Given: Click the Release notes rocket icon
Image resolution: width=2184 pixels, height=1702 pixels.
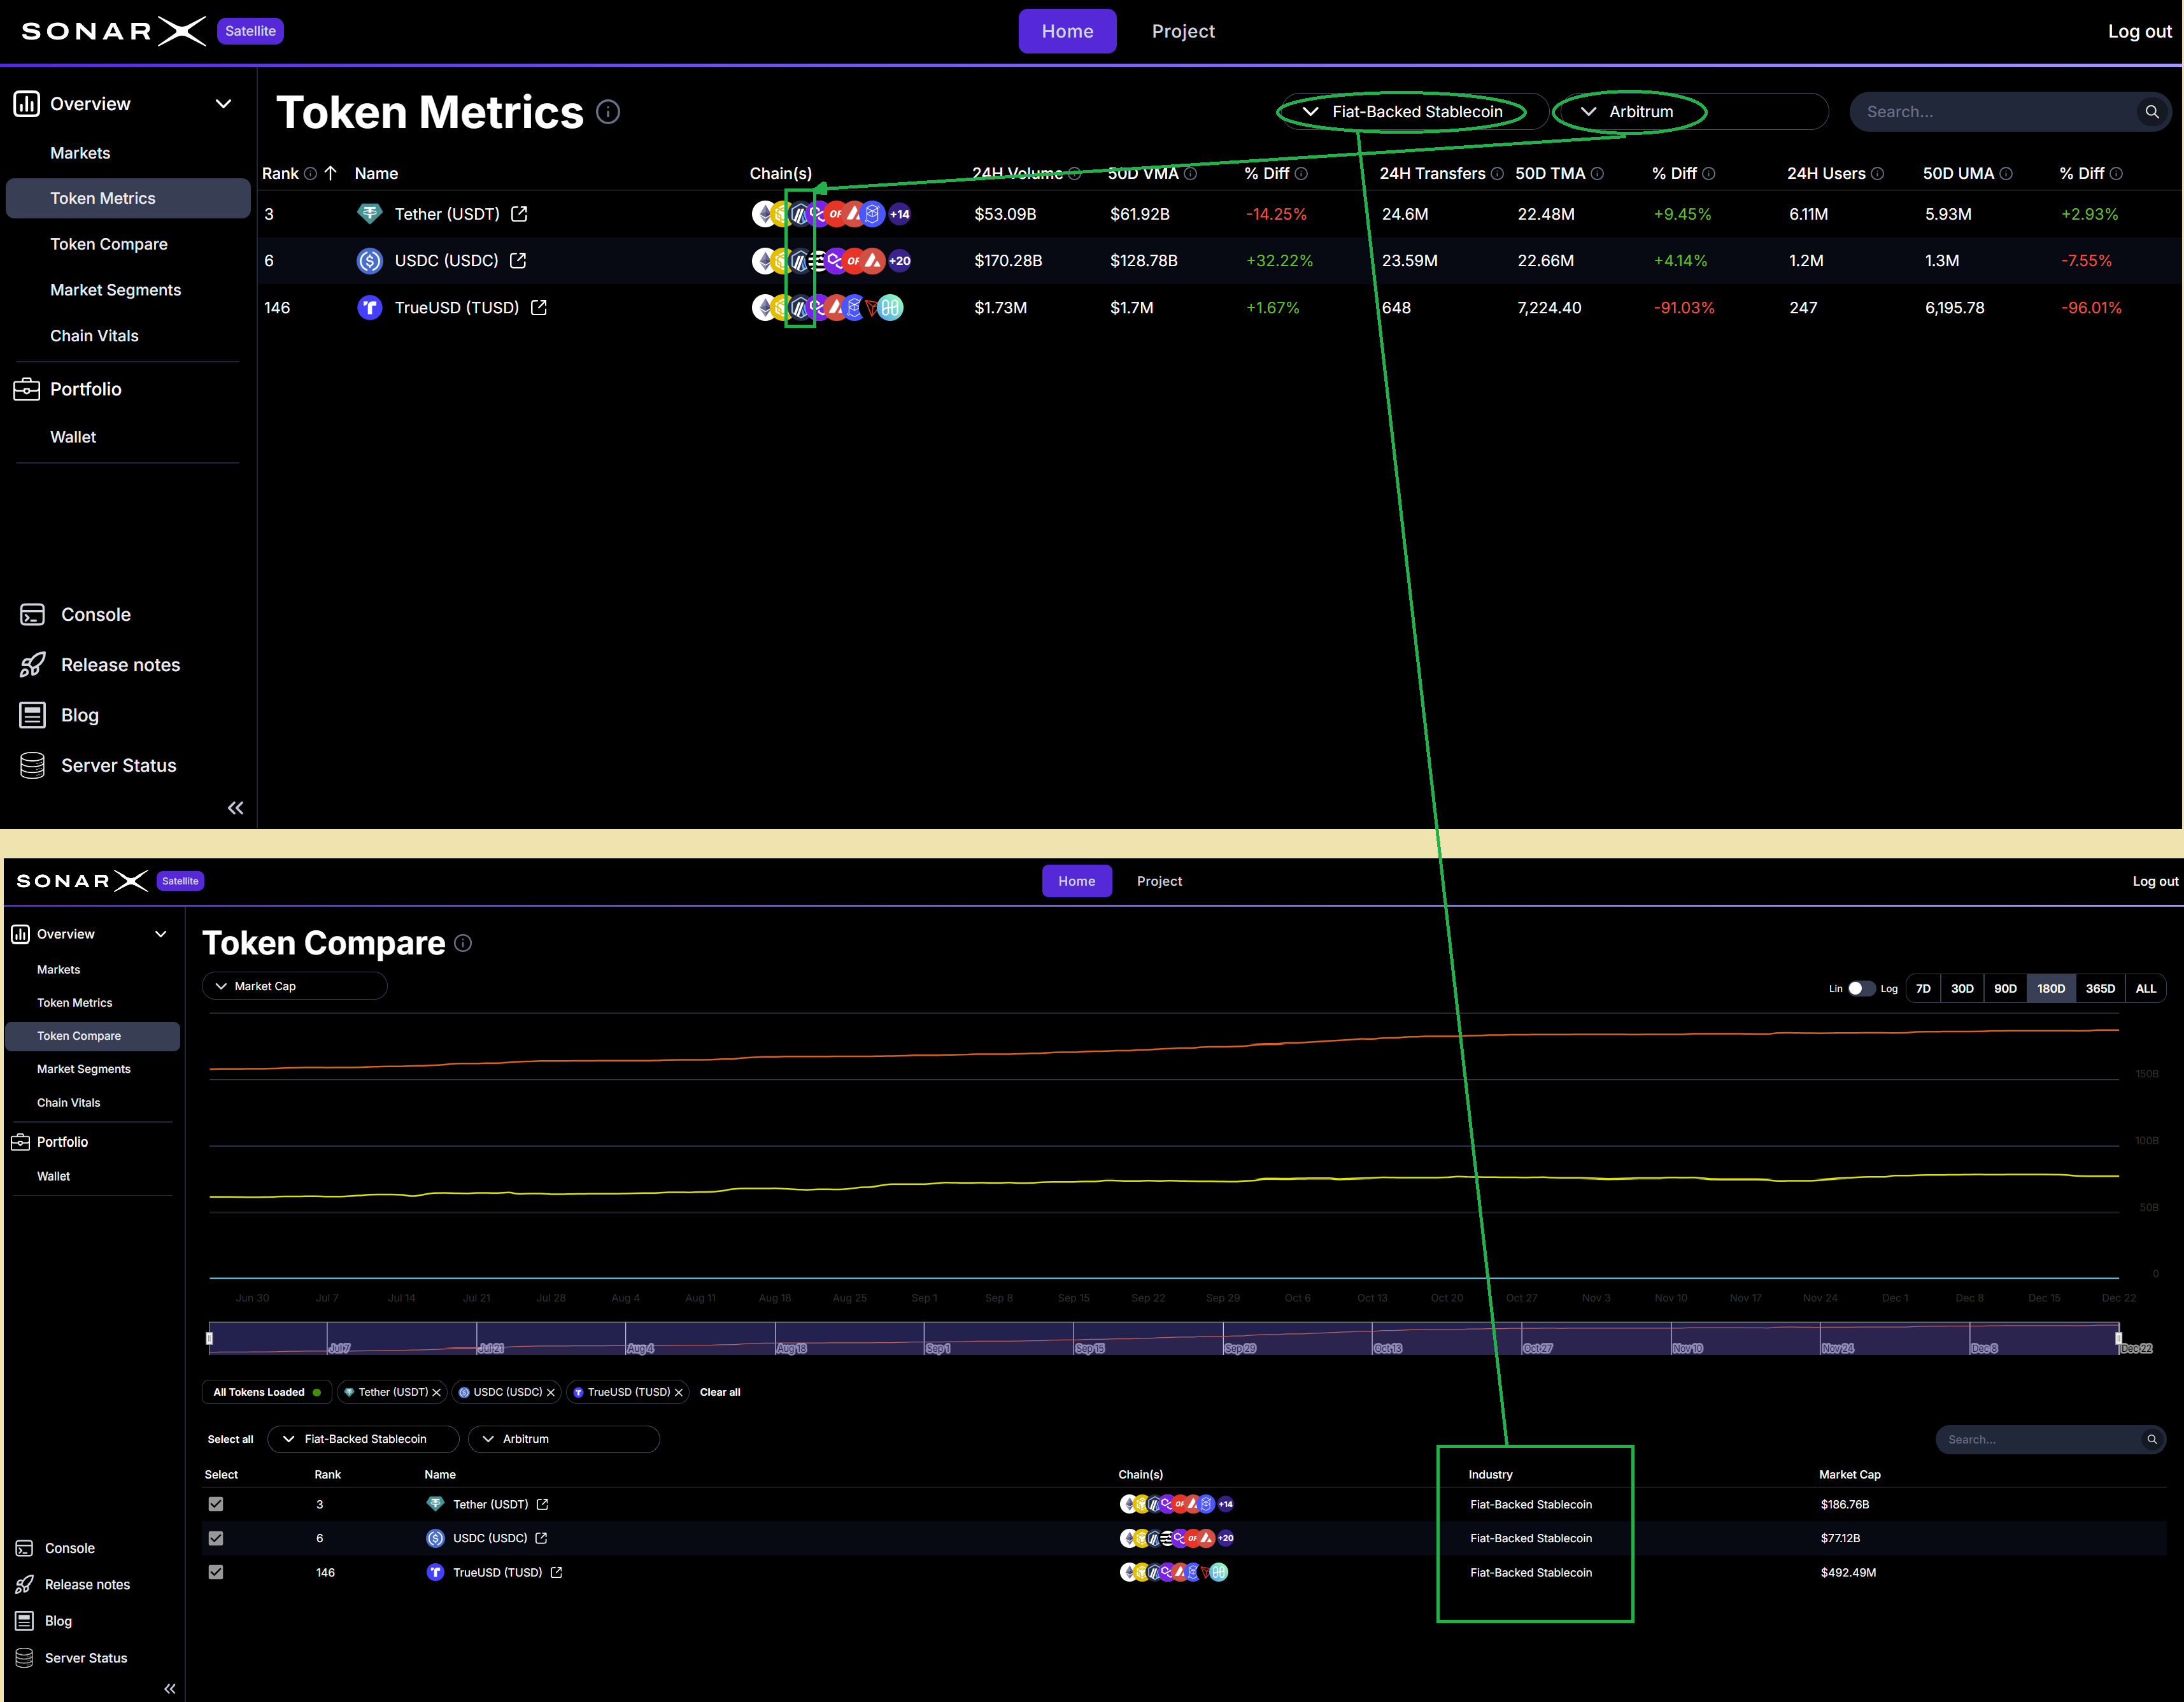Looking at the screenshot, I should click(x=34, y=664).
